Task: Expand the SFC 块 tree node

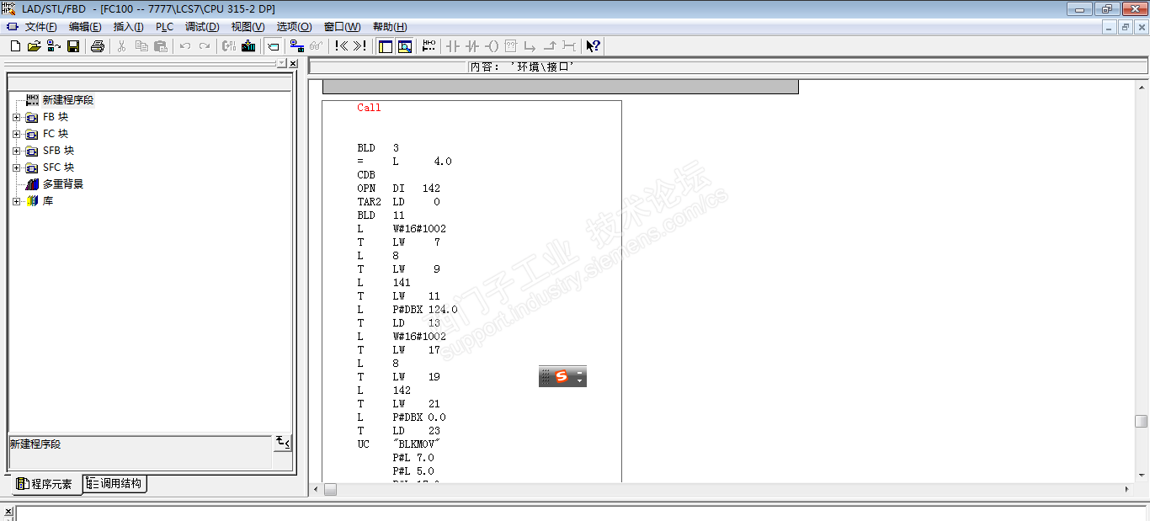Action: pyautogui.click(x=16, y=167)
